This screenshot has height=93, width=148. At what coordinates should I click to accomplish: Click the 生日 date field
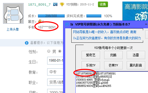click(55, 61)
